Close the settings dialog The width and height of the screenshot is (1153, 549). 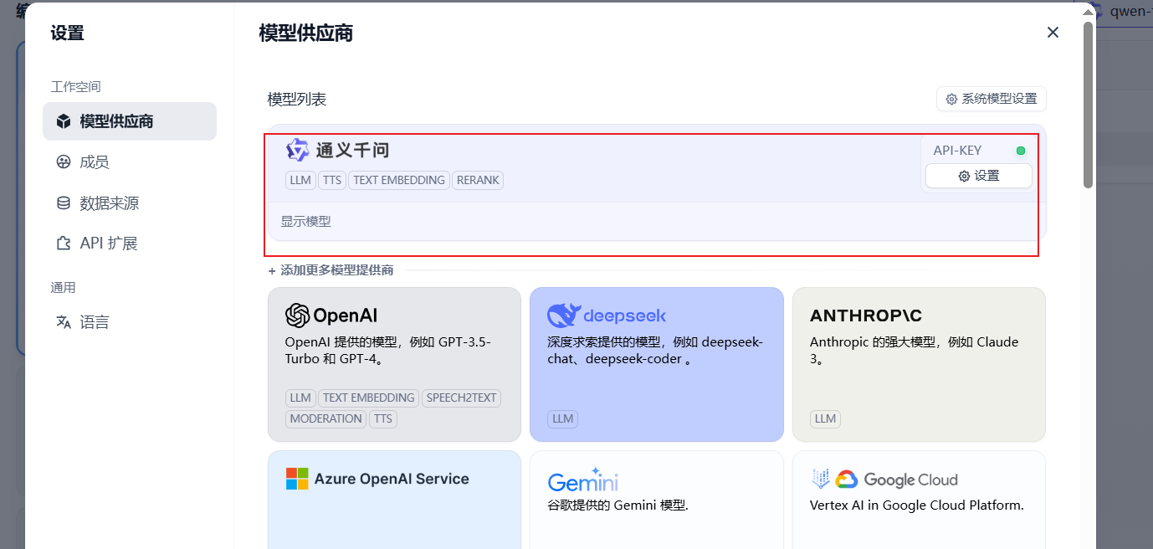tap(1053, 33)
